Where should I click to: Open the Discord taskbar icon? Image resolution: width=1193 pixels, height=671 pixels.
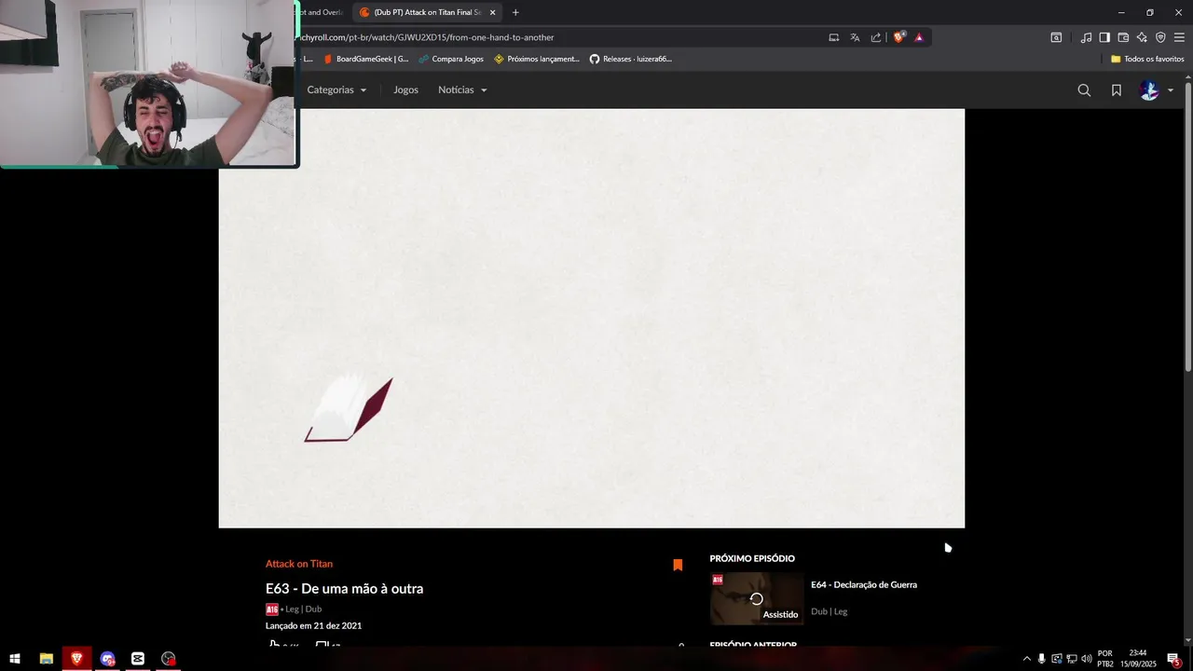107,659
